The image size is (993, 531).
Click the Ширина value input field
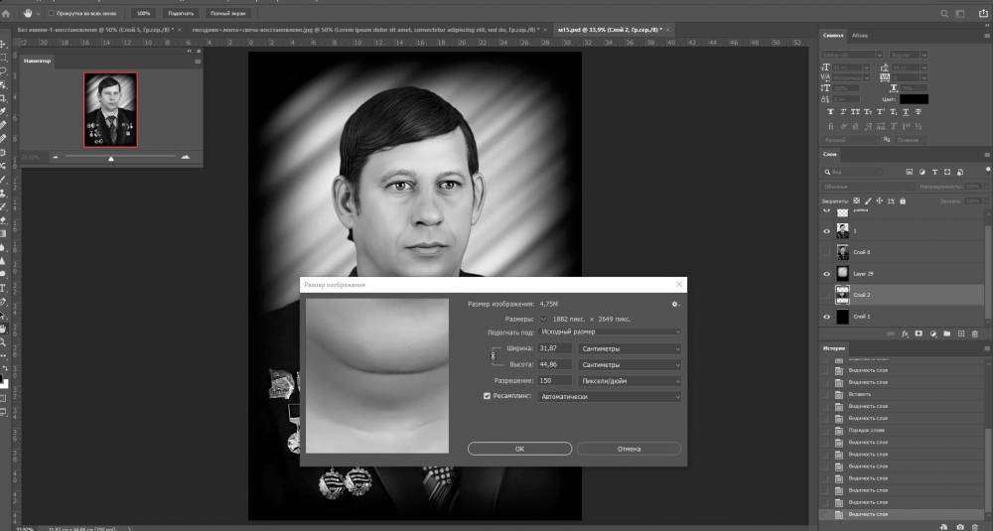click(555, 348)
